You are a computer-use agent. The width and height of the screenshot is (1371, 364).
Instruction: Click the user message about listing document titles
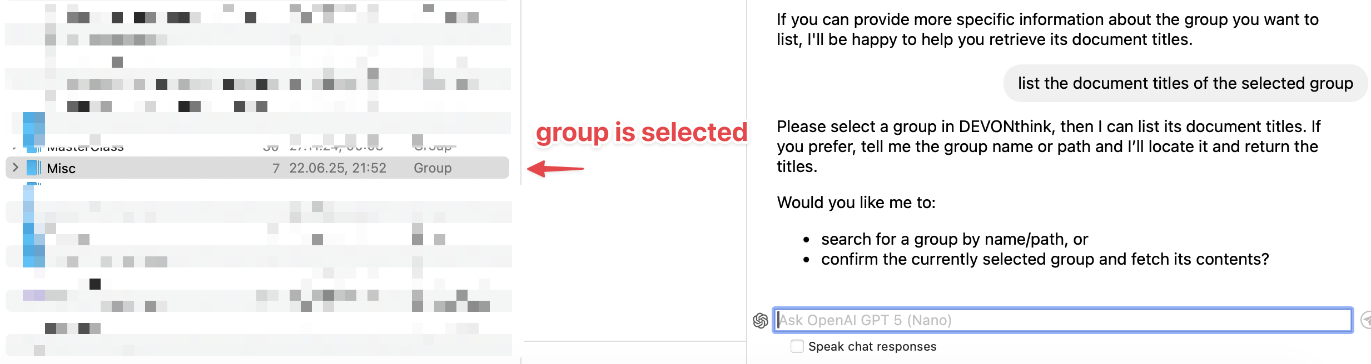[1185, 83]
